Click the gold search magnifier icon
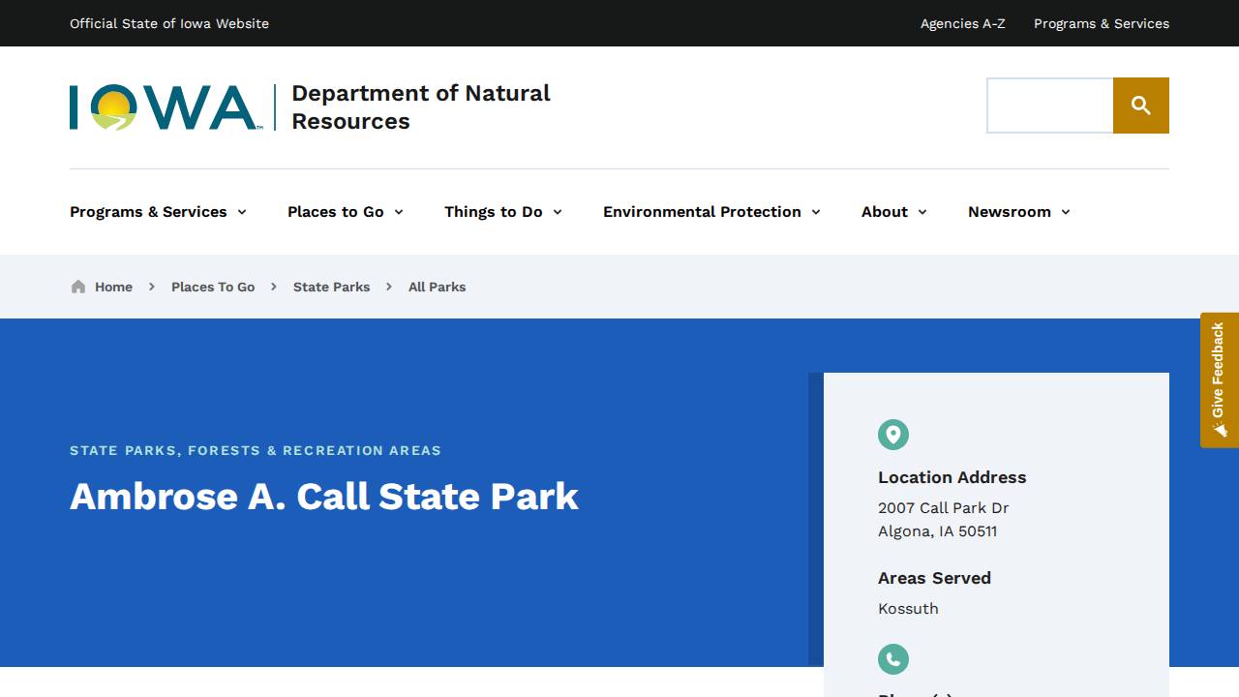 1141,106
